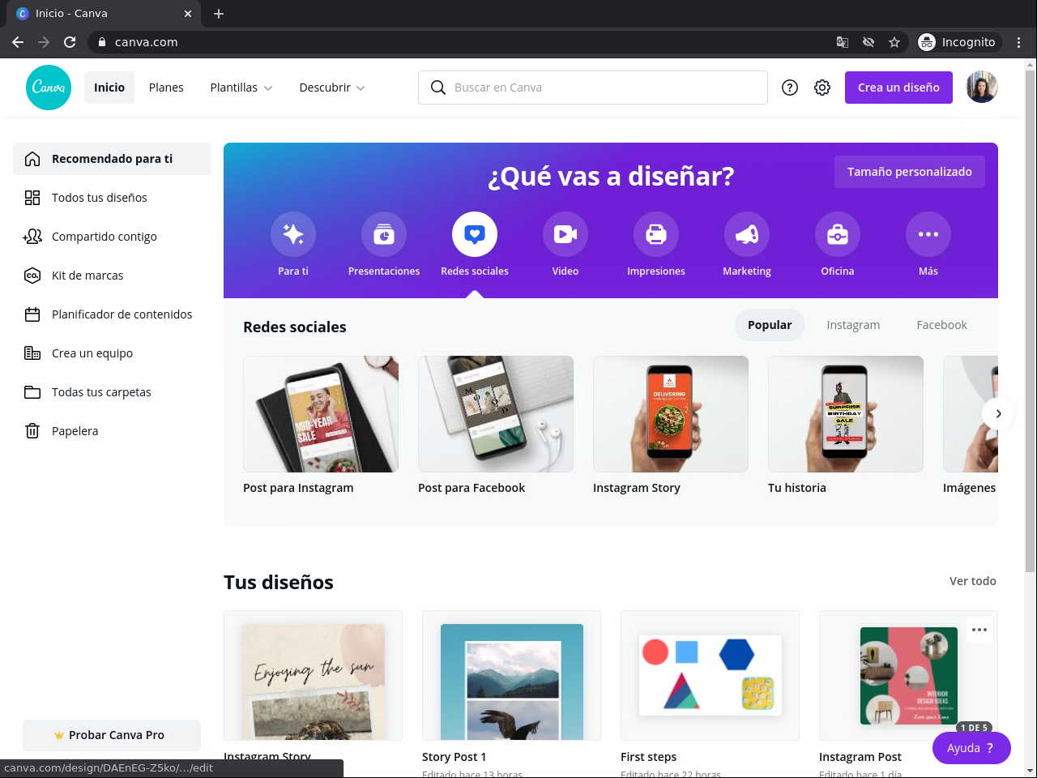Image resolution: width=1037 pixels, height=778 pixels.
Task: Open three-dots menu on Instagram Post design
Action: [979, 630]
